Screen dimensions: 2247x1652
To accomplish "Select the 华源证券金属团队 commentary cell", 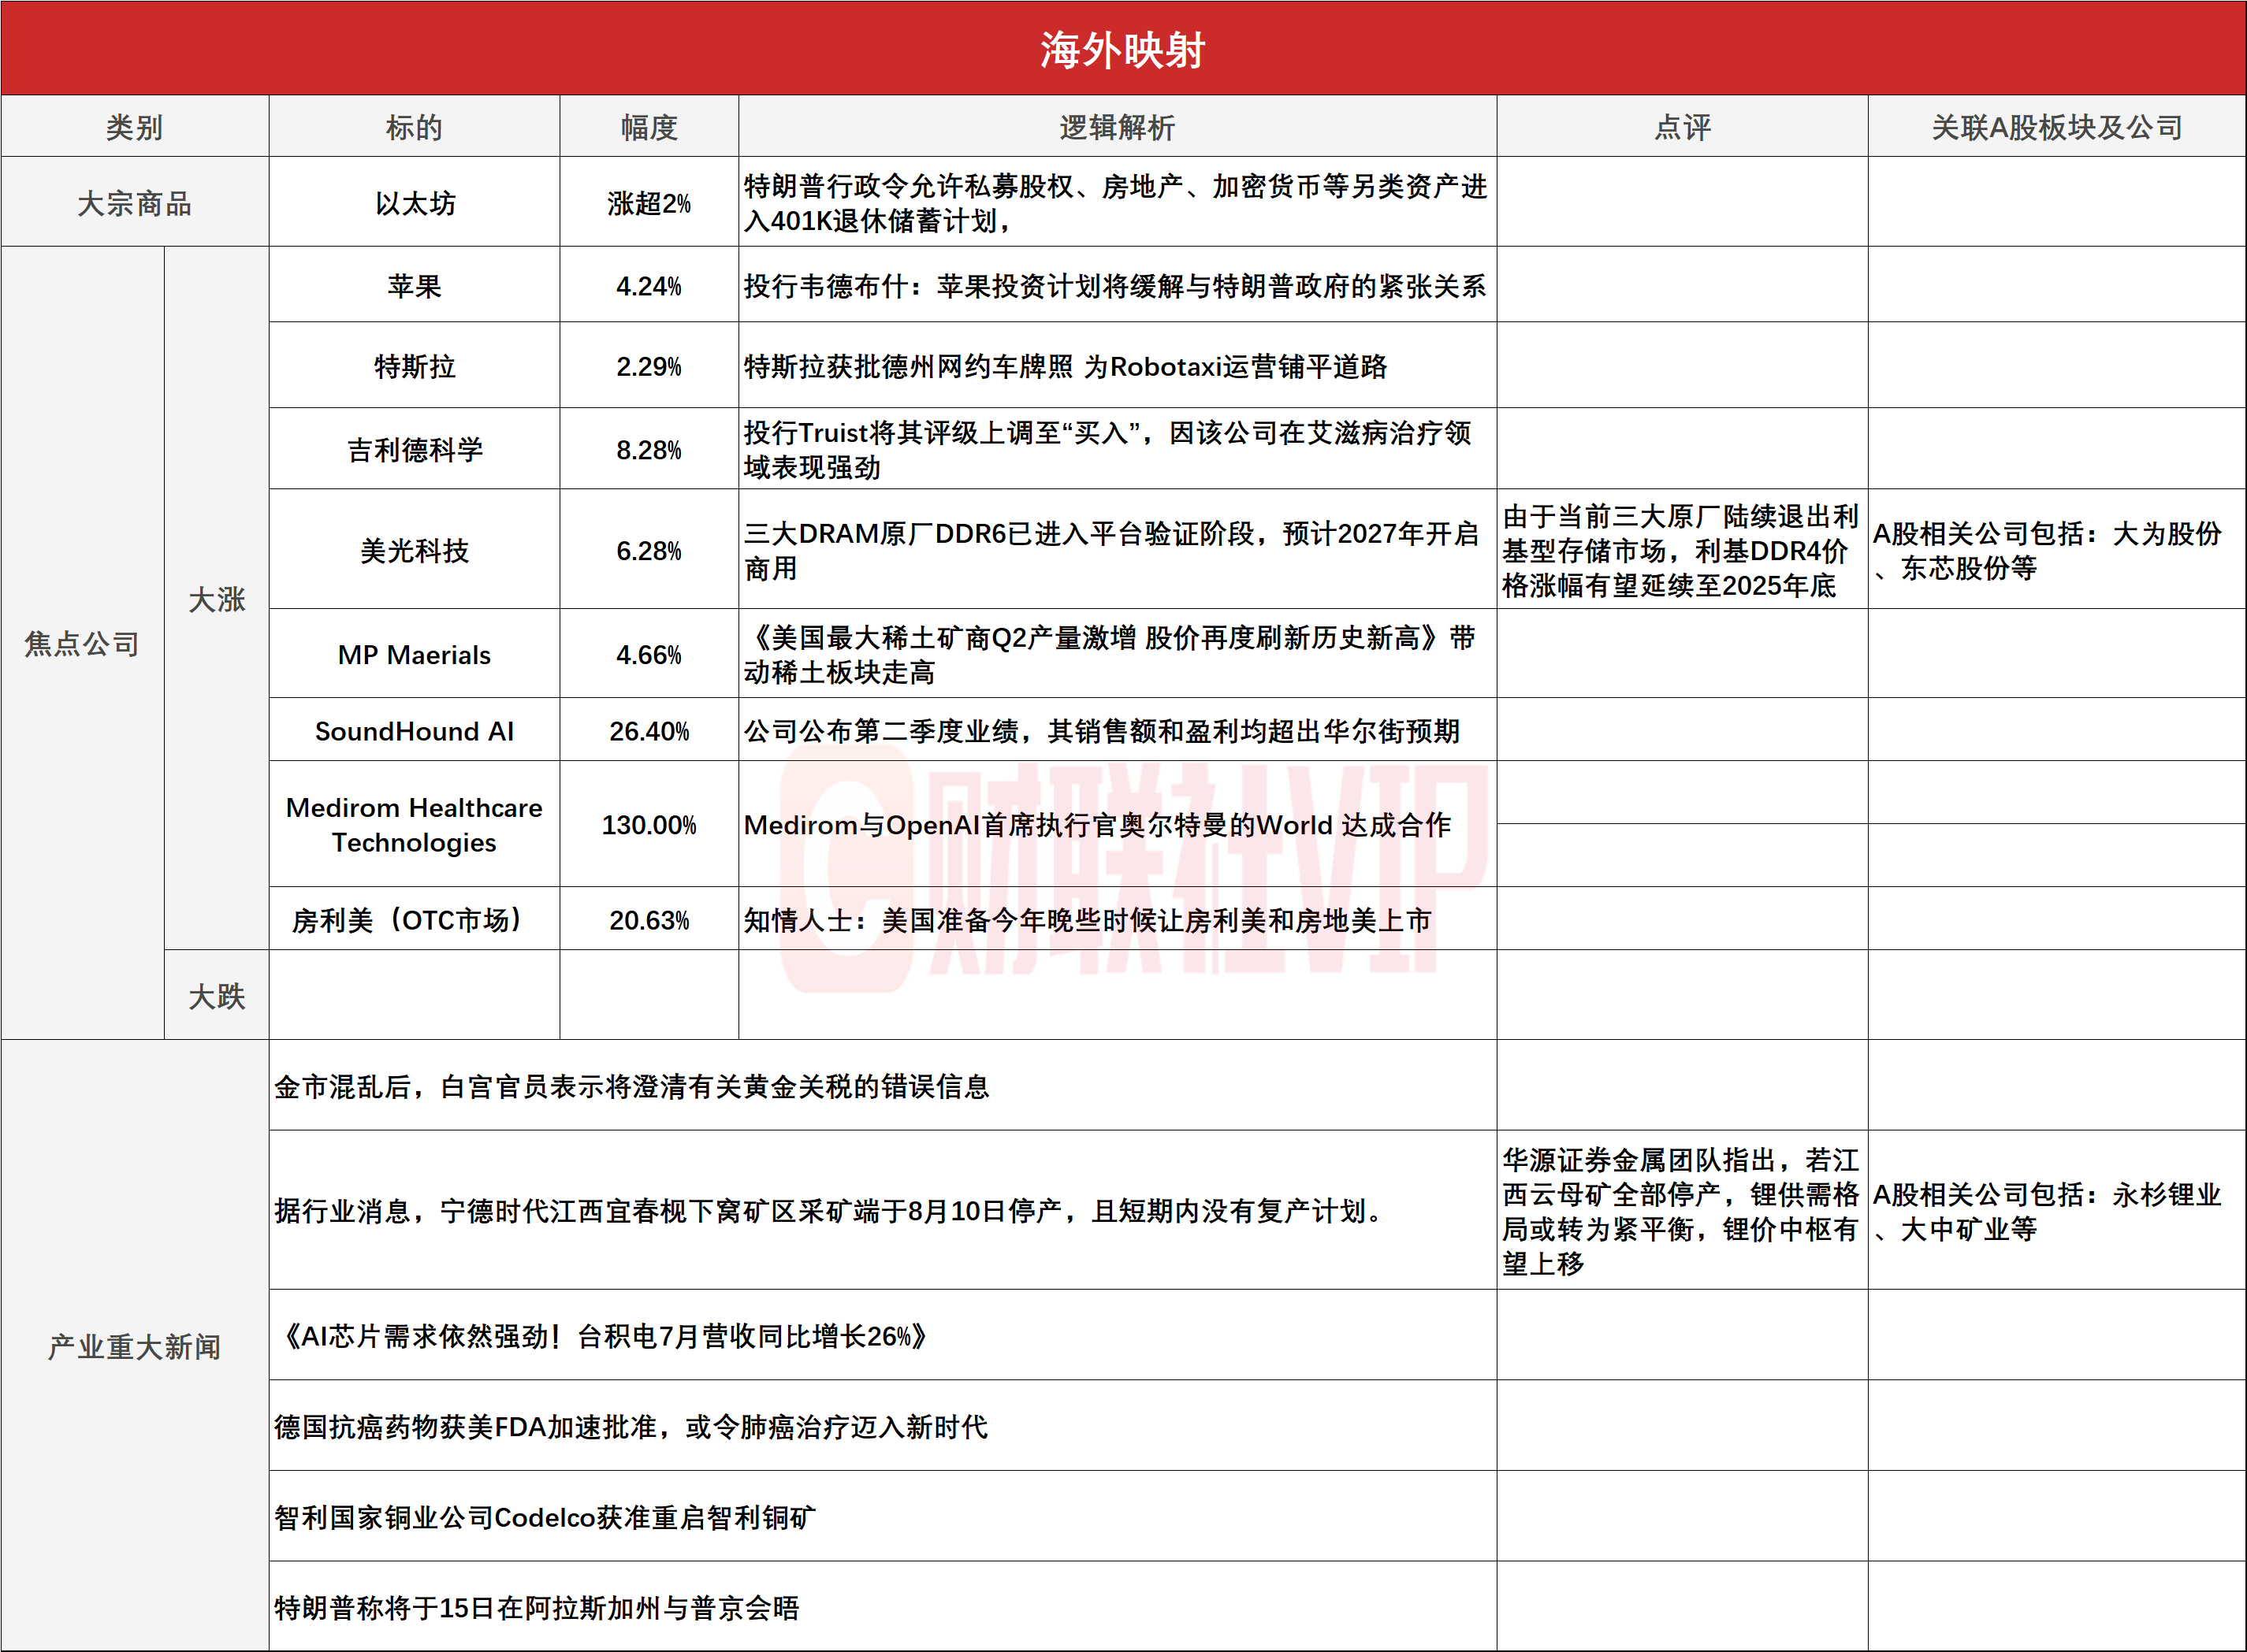I will (x=1683, y=1210).
